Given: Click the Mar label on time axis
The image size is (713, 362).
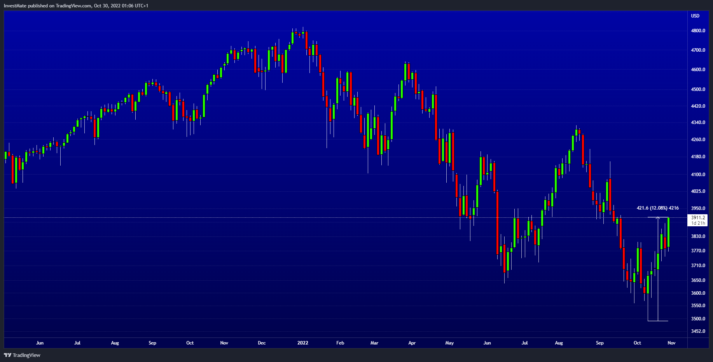Looking at the screenshot, I should (374, 343).
